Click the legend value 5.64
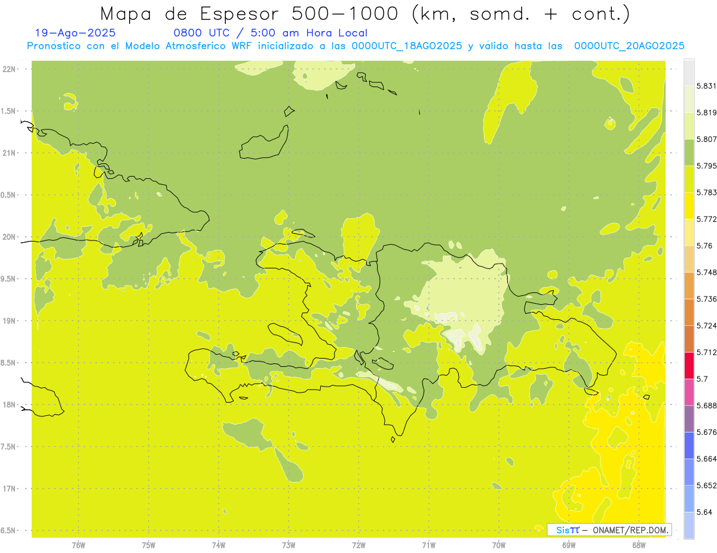The image size is (717, 553). coord(704,512)
